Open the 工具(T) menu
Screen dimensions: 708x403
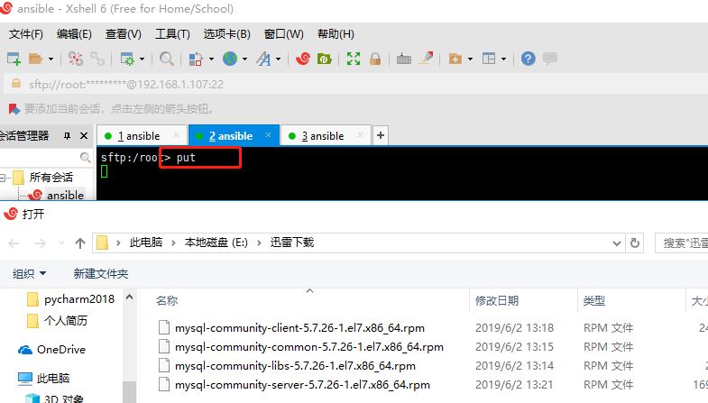pyautogui.click(x=172, y=34)
